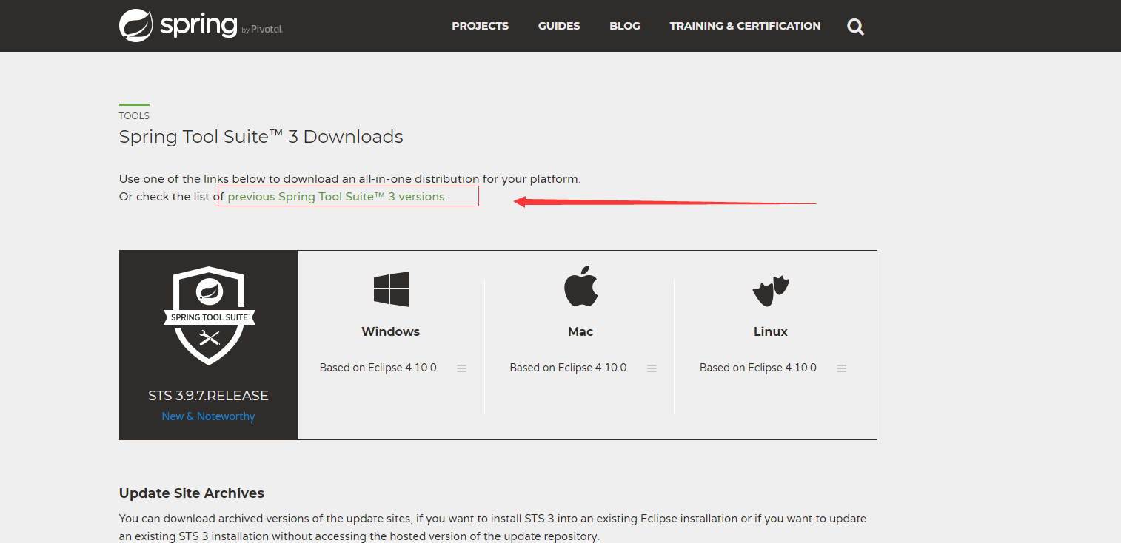Open previous Spring Tool Suite 3 versions link

336,197
